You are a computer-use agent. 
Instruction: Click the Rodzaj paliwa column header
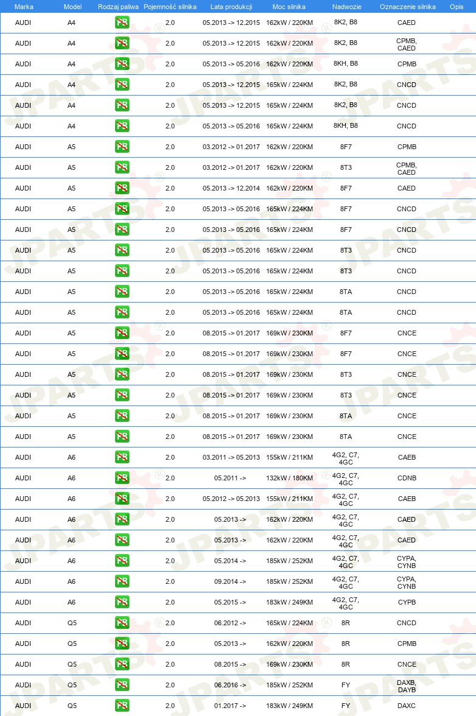tap(118, 7)
